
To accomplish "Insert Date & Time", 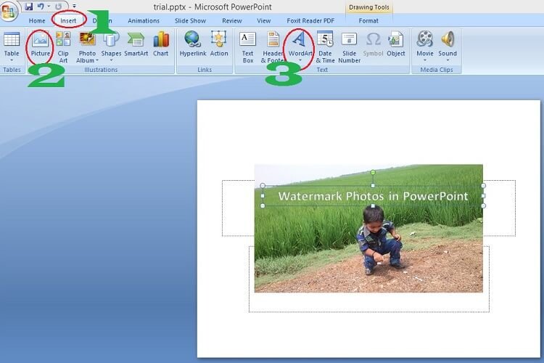I will coord(325,47).
